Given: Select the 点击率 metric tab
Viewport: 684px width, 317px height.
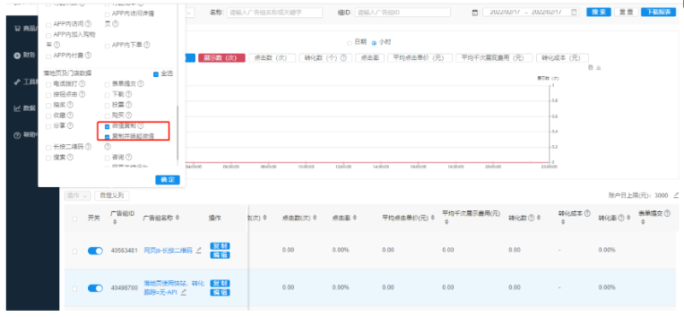Looking at the screenshot, I should pos(369,58).
